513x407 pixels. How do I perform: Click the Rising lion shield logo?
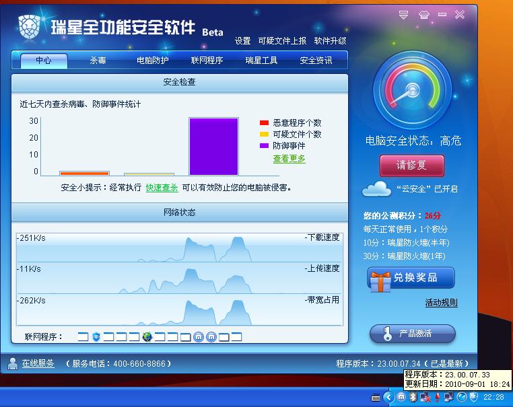[x=30, y=26]
